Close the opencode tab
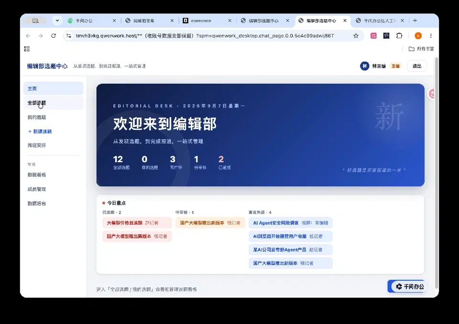The height and width of the screenshot is (324, 459). (229, 21)
